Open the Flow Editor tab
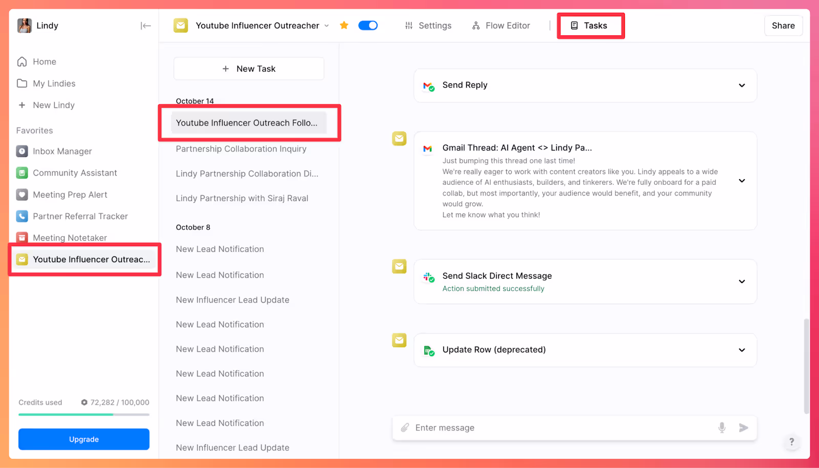 (x=501, y=26)
